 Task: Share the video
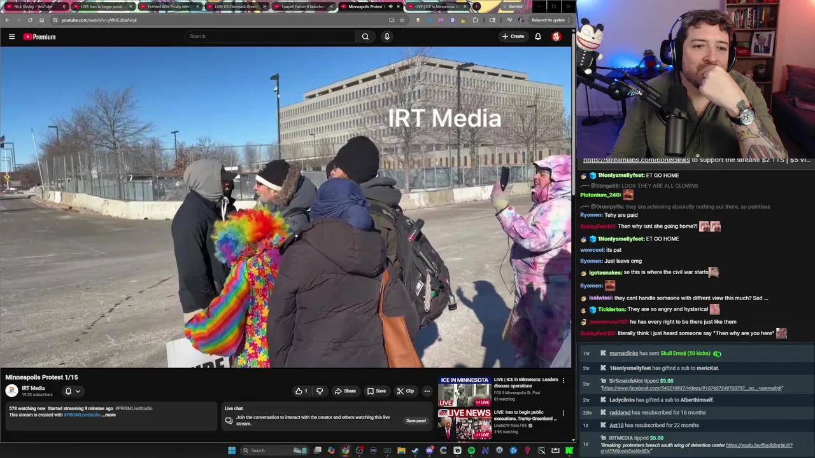click(x=346, y=391)
